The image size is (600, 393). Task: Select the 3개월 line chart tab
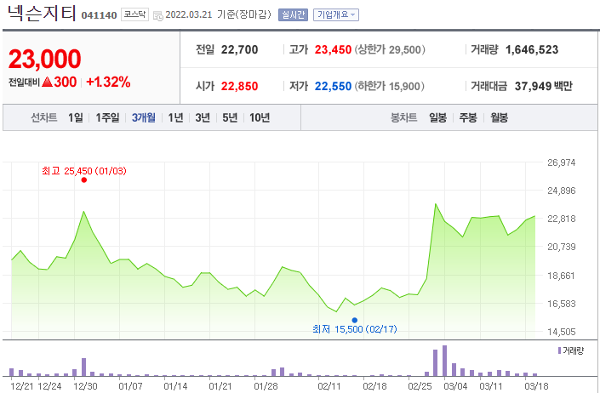click(x=144, y=117)
